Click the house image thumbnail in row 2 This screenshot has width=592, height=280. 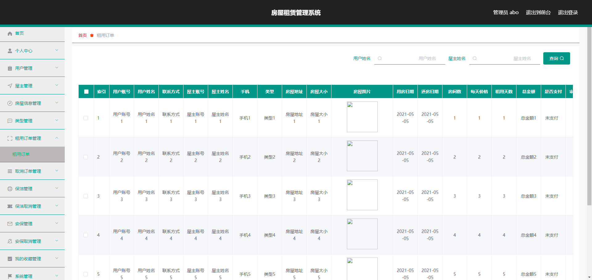(362, 156)
